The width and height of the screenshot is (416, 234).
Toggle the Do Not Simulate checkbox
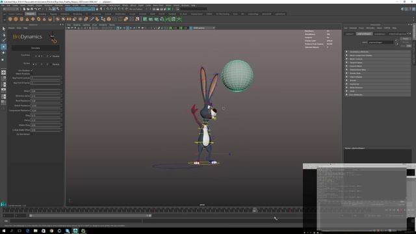32,135
